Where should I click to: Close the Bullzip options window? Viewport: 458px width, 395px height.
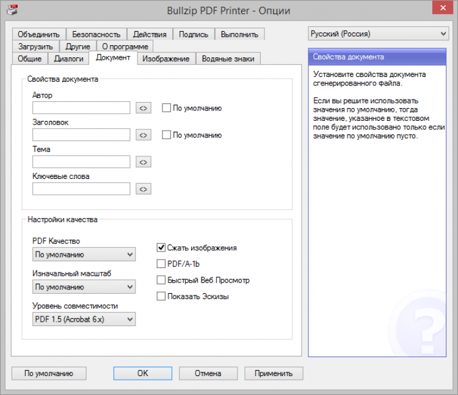[x=443, y=7]
